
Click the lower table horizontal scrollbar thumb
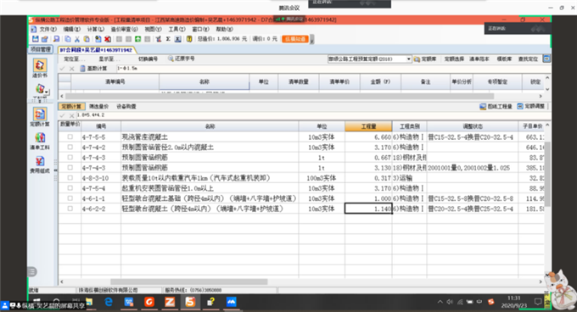coord(188,281)
